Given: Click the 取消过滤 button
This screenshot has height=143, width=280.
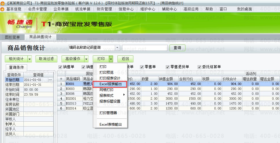Looking at the screenshot, I should point(46,59).
